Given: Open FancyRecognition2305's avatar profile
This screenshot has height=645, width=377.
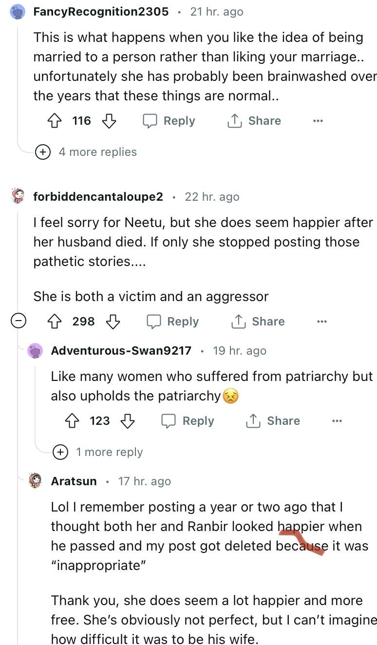Looking at the screenshot, I should point(18,12).
